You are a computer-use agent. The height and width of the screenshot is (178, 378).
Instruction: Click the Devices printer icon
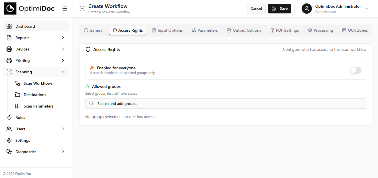pos(9,49)
